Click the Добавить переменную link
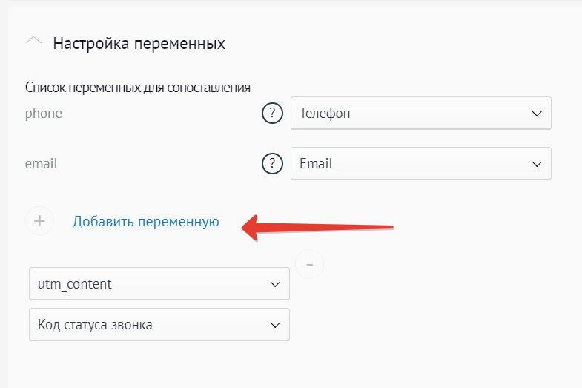The width and height of the screenshot is (582, 388). tap(145, 221)
